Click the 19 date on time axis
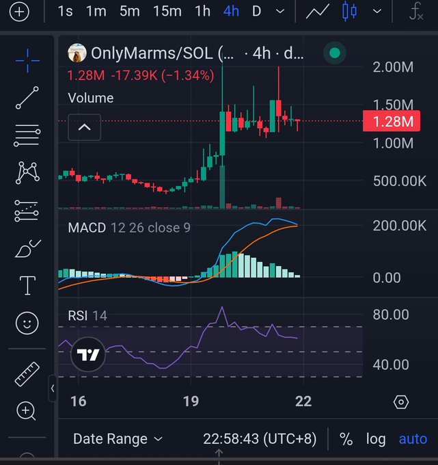This screenshot has width=438, height=465. point(191,401)
